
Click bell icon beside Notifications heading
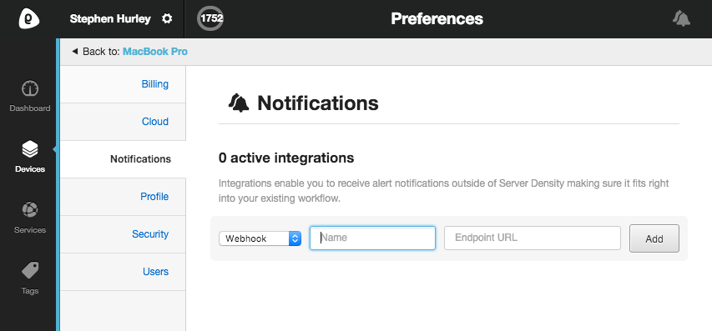click(x=239, y=103)
